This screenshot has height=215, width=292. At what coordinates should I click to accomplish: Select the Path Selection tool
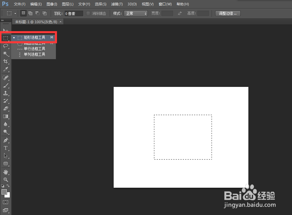[x=6, y=156]
